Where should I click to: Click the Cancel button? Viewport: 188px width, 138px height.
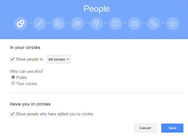pos(145,128)
